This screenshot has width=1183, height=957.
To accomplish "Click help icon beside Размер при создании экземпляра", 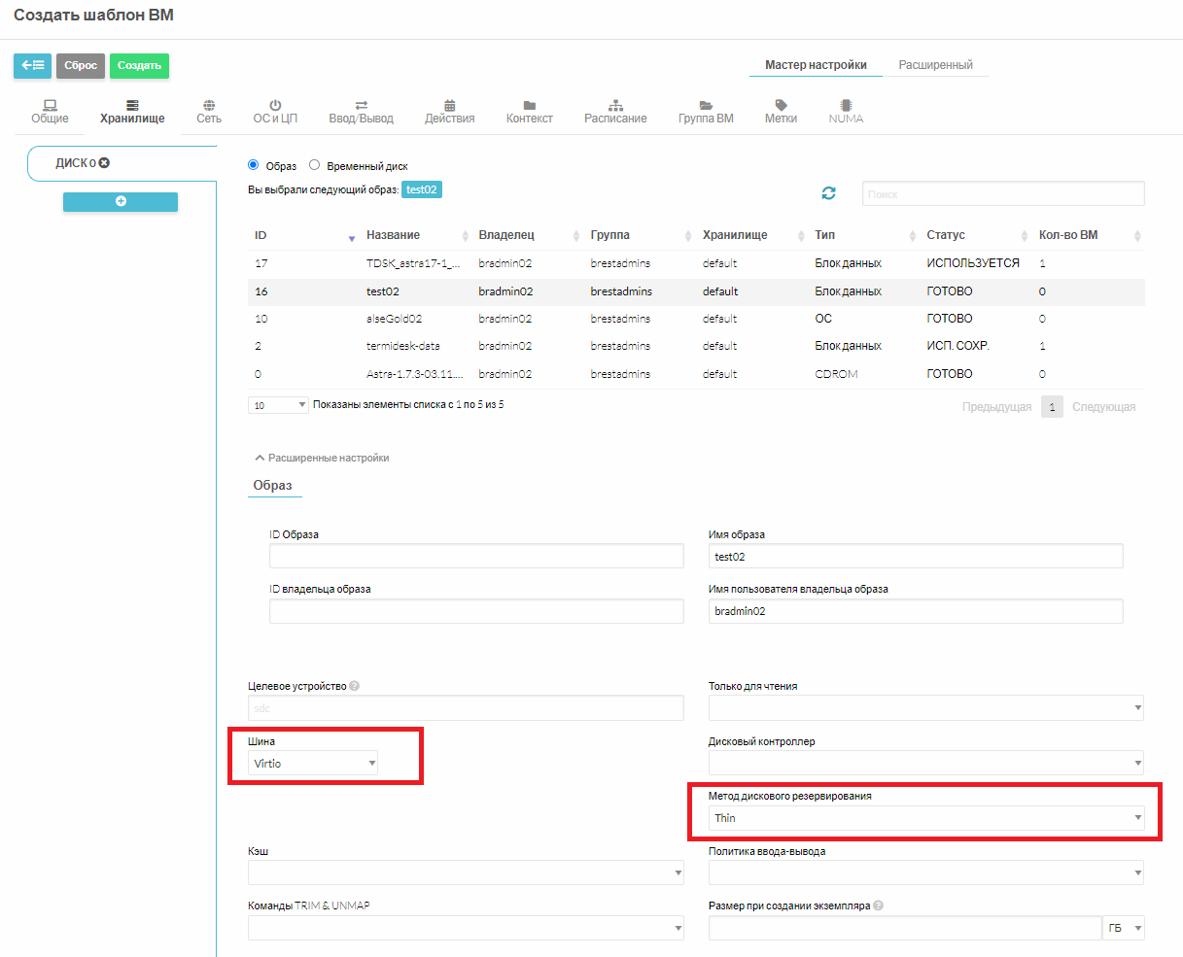I will 879,906.
